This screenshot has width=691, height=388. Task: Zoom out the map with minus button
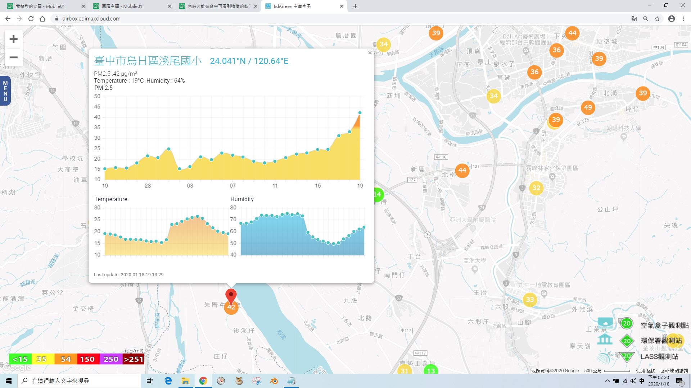click(13, 57)
